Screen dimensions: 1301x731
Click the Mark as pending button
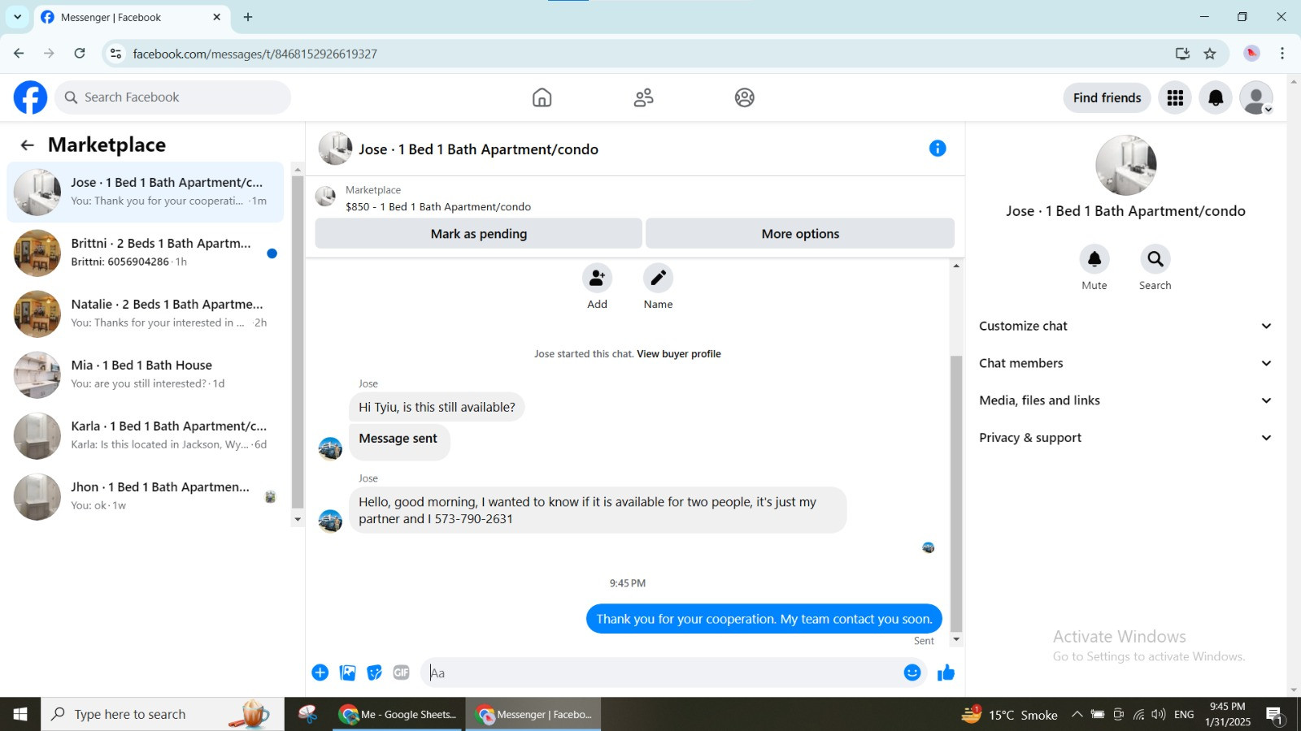coord(479,234)
